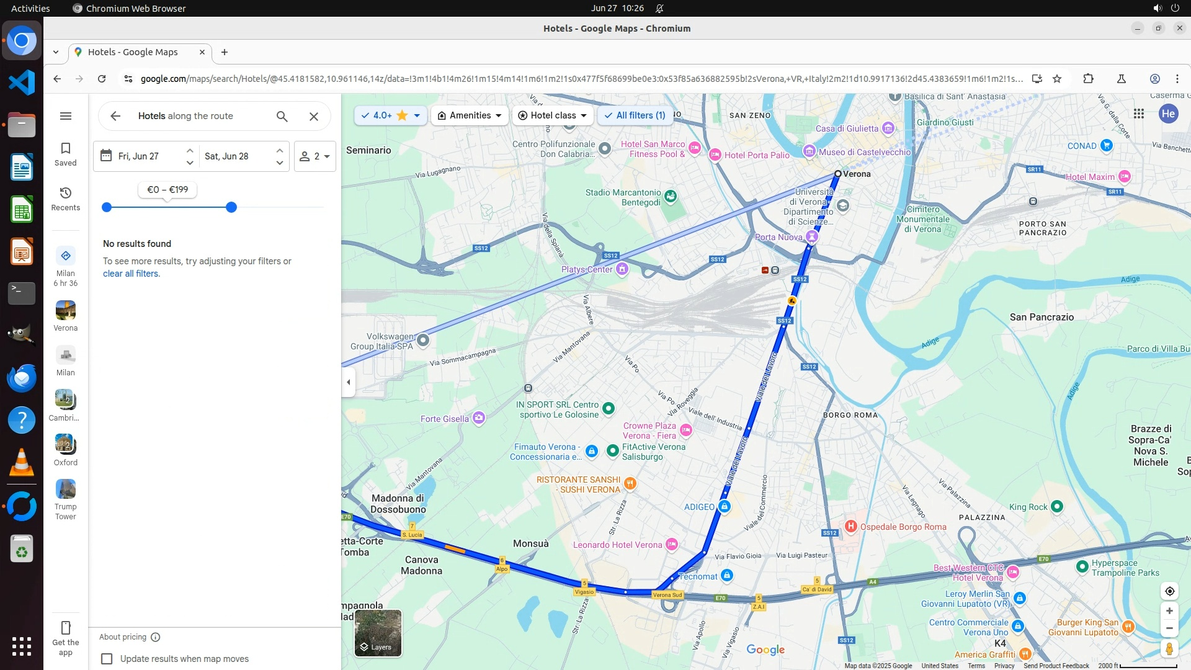
Task: Click the search magnifier icon
Action: tap(282, 116)
